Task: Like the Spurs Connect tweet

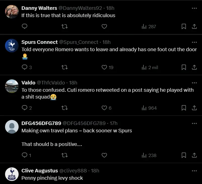Action: tap(104, 67)
